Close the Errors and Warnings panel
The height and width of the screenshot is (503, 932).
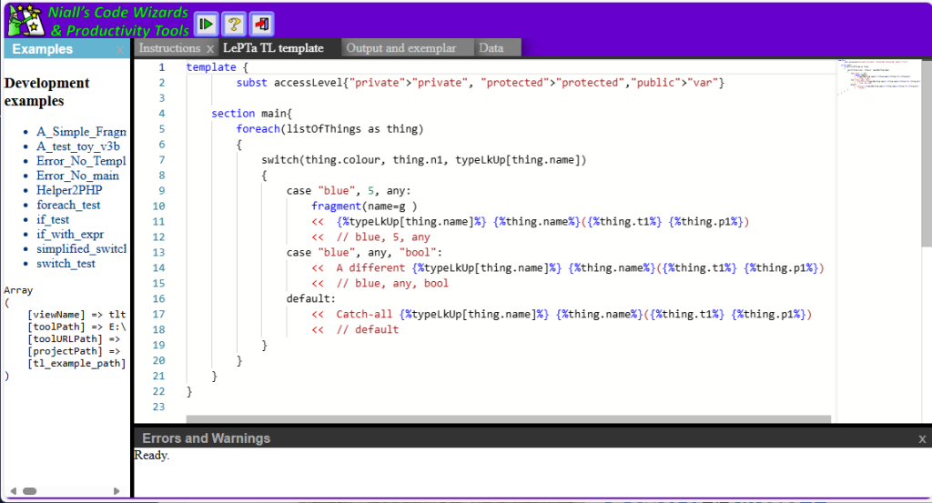coord(922,438)
